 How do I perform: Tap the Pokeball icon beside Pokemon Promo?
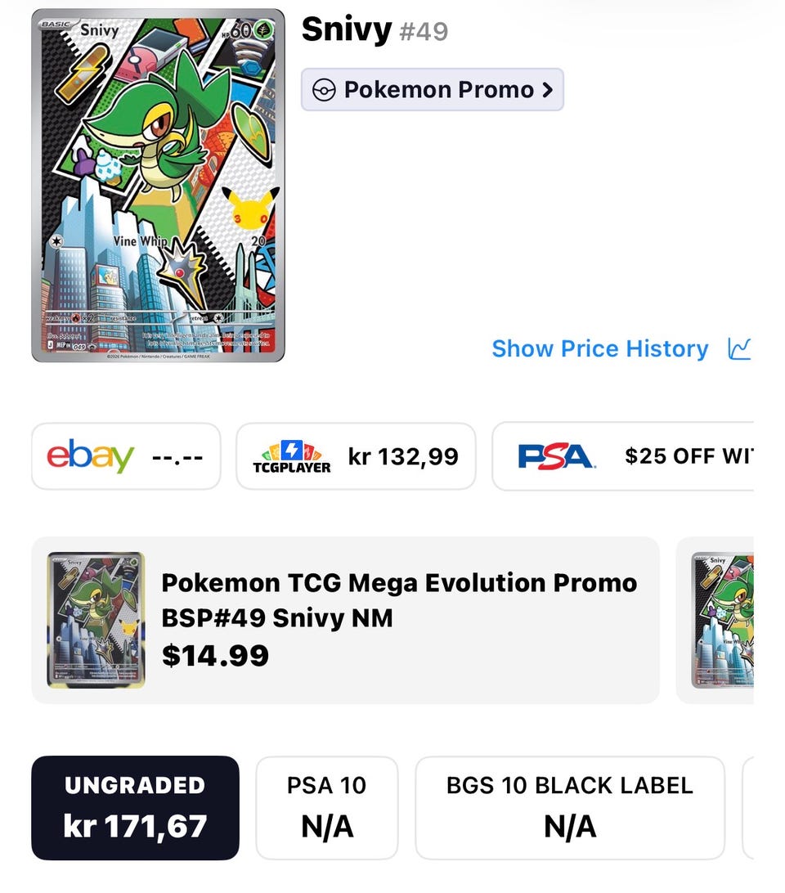click(x=324, y=90)
